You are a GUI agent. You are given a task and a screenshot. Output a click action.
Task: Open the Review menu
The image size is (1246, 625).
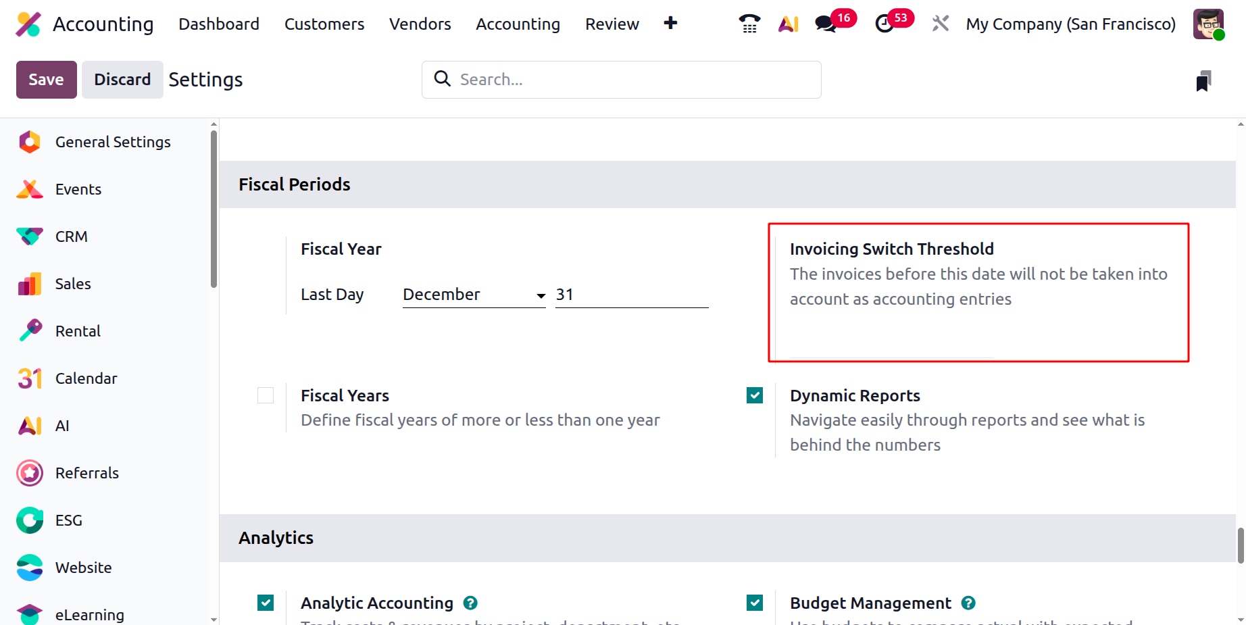pos(612,24)
